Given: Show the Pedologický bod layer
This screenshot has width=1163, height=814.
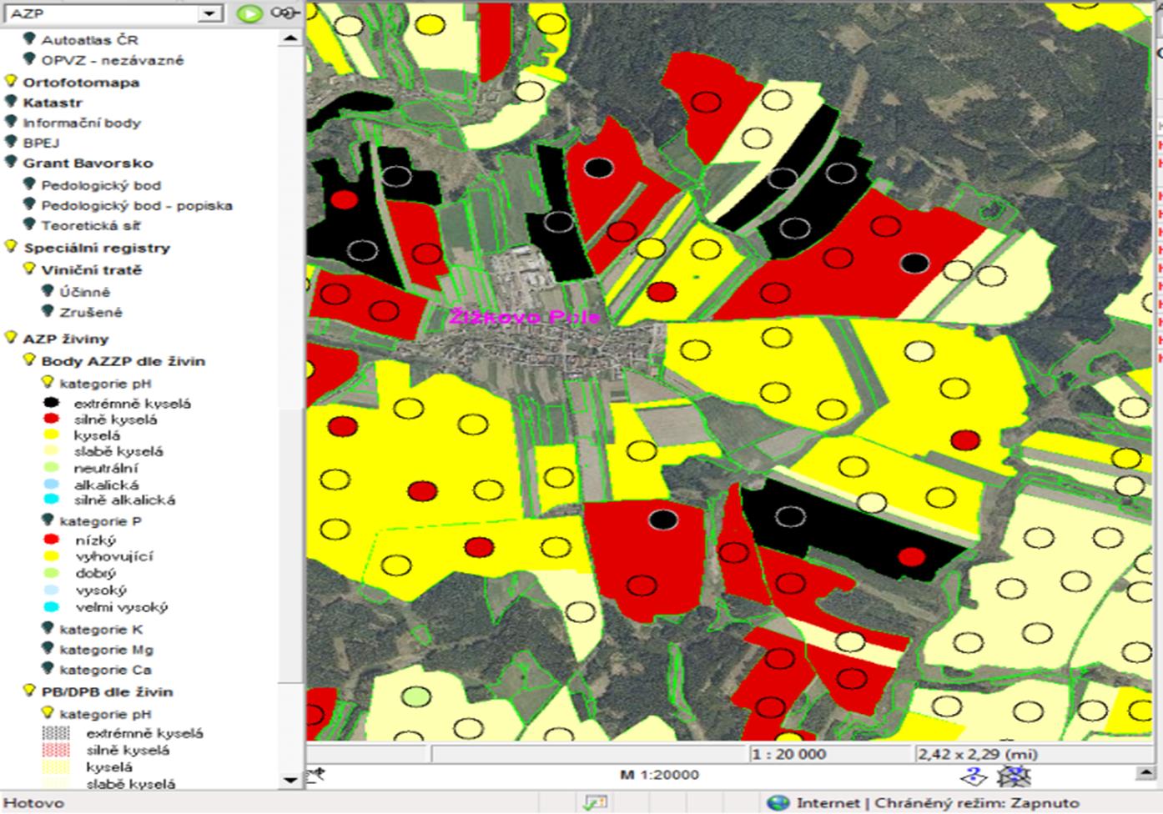Looking at the screenshot, I should point(29,184).
